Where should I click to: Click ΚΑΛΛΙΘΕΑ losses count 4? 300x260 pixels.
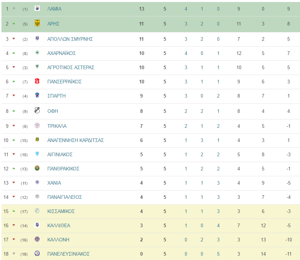pos(218,225)
